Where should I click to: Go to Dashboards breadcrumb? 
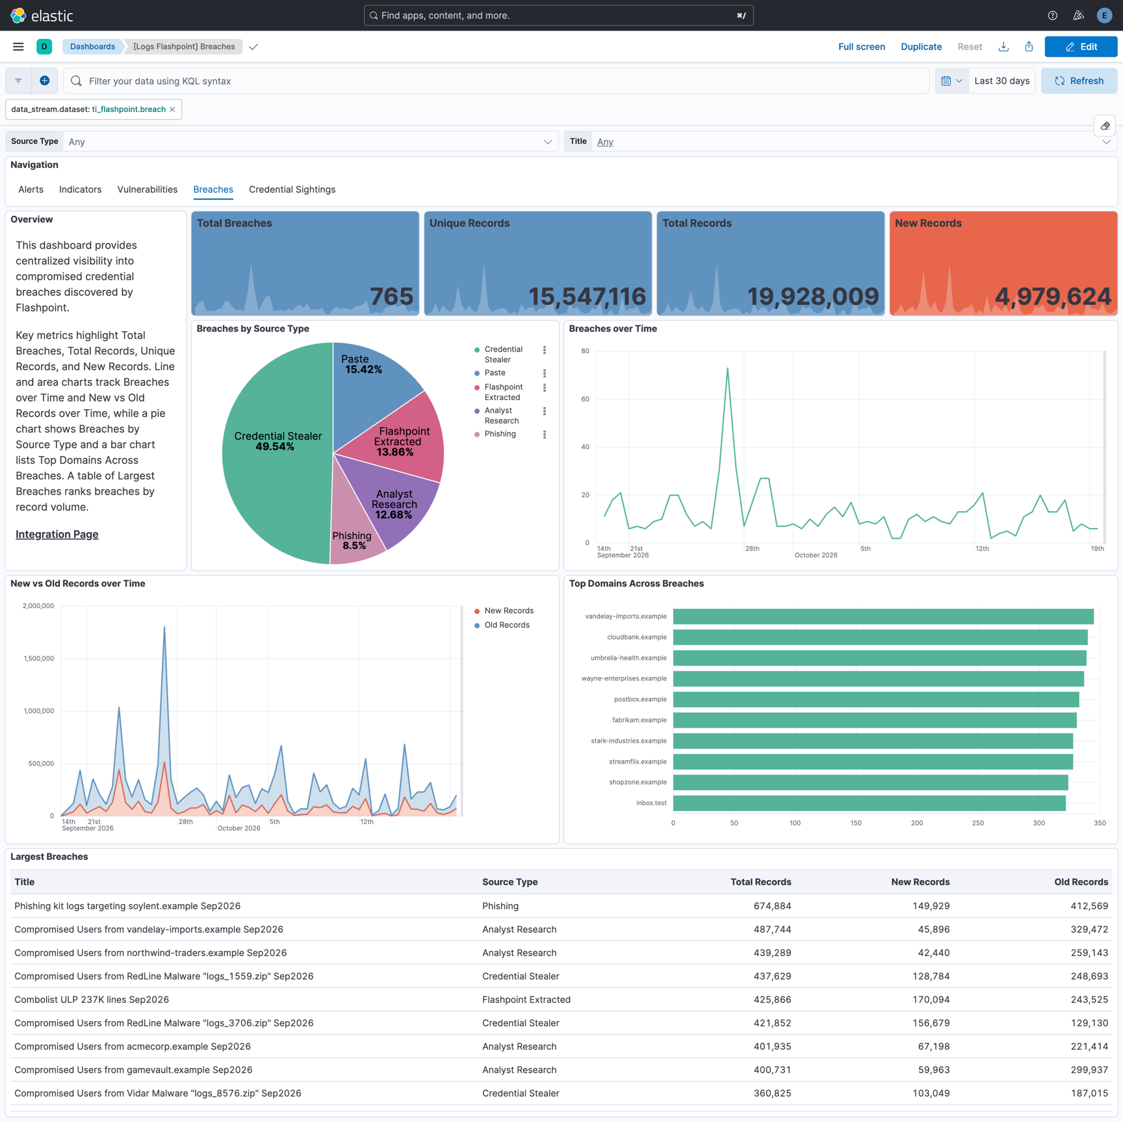coord(92,47)
